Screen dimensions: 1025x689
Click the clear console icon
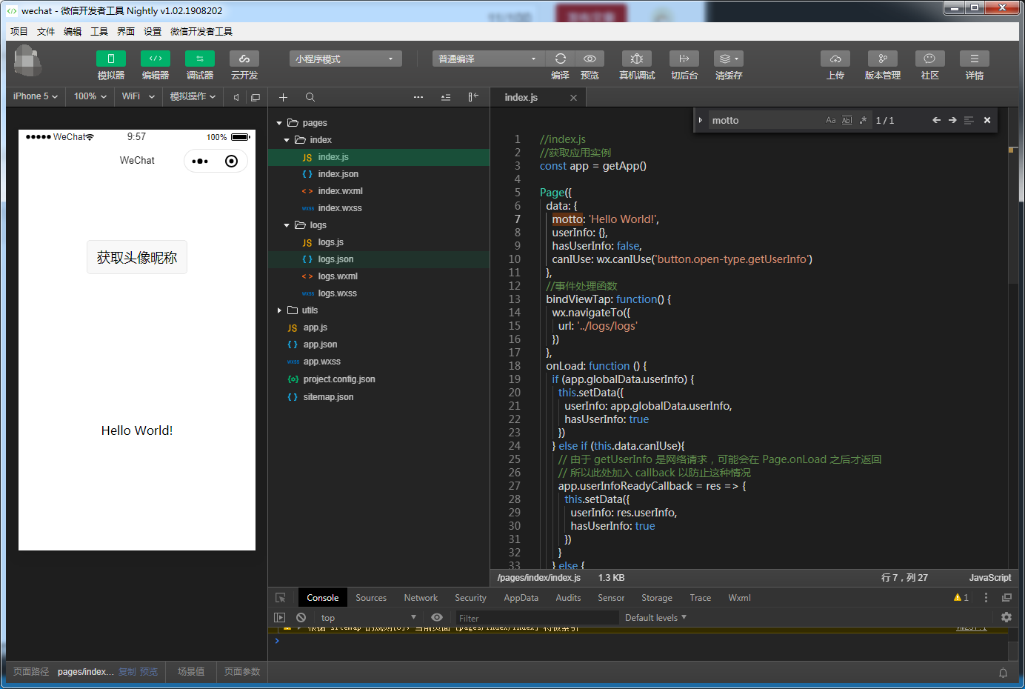301,617
